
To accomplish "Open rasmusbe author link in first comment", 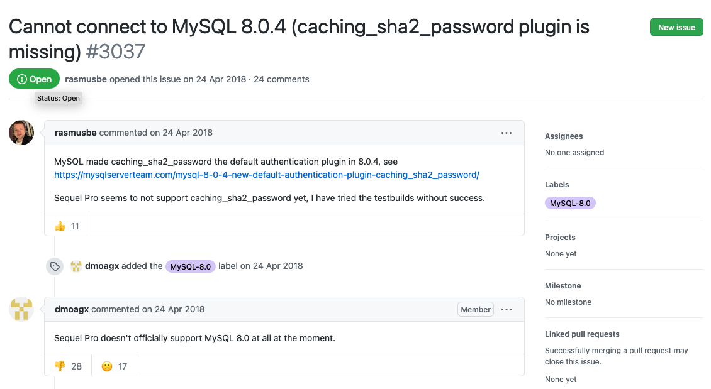I will pyautogui.click(x=76, y=133).
